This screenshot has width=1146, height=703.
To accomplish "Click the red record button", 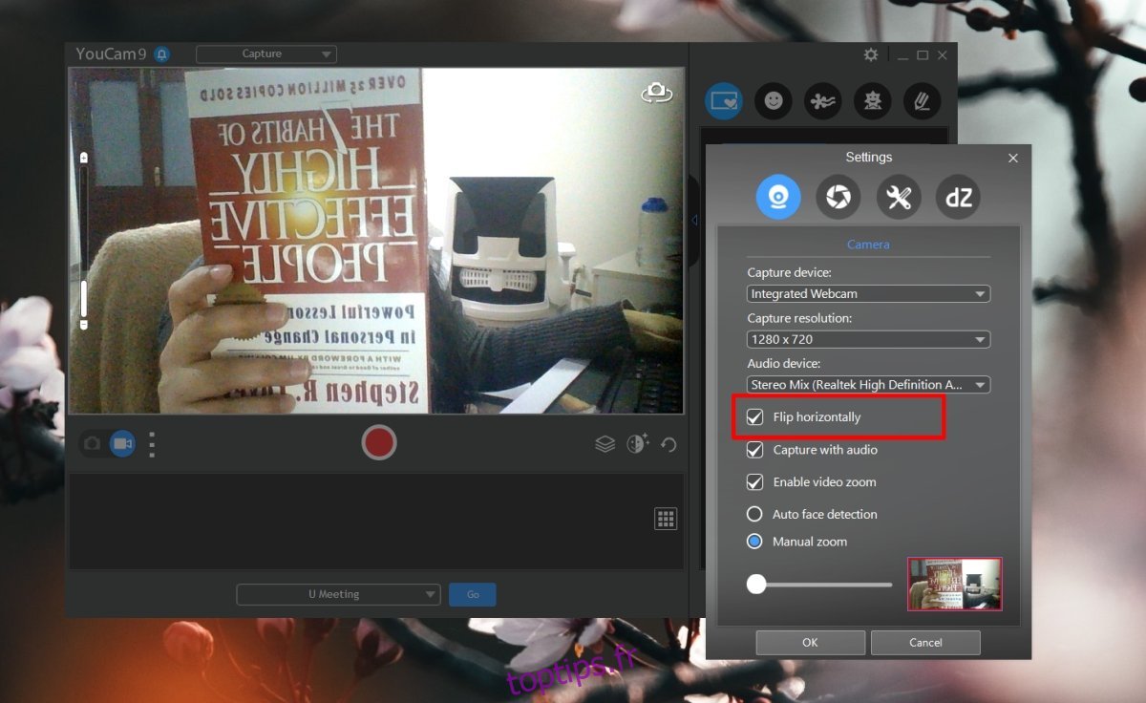I will click(379, 443).
